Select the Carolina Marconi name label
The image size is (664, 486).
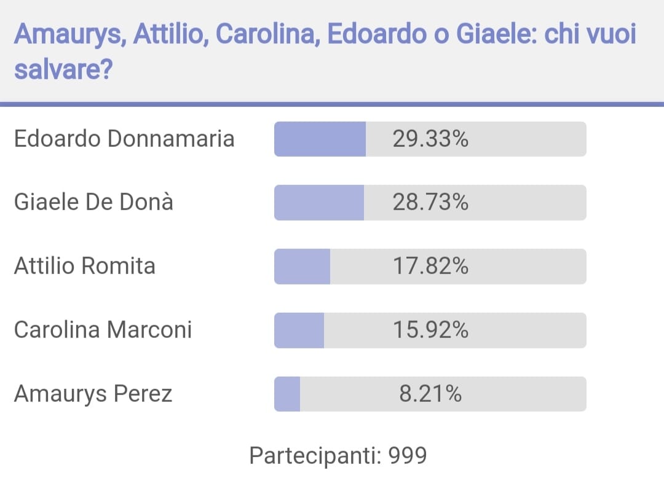point(103,330)
